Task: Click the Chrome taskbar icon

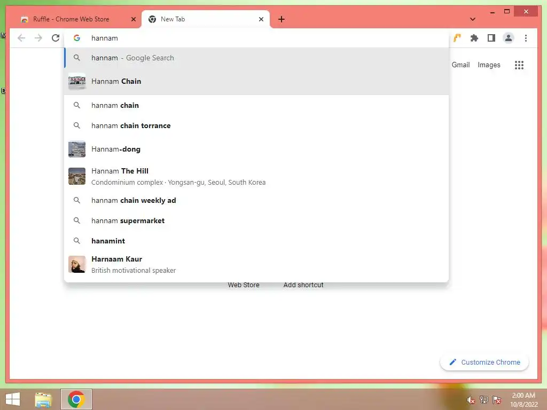Action: (76, 399)
